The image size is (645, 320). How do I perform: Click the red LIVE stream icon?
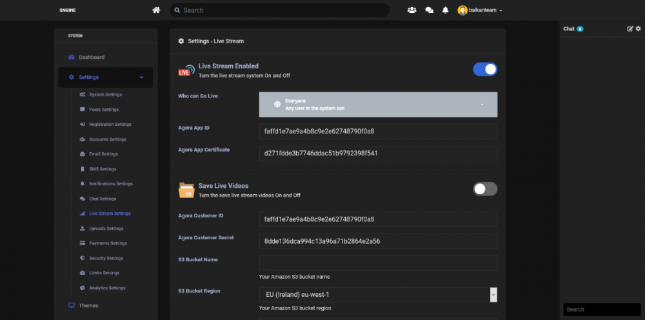click(186, 70)
